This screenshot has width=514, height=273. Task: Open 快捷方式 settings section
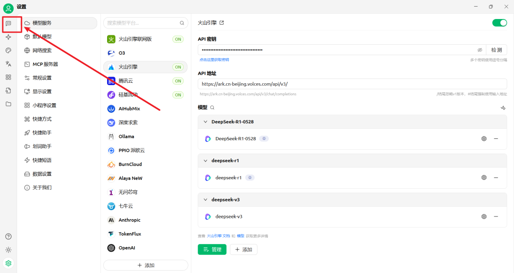pyautogui.click(x=59, y=119)
